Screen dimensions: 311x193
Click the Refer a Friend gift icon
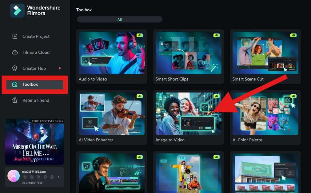tap(15, 100)
